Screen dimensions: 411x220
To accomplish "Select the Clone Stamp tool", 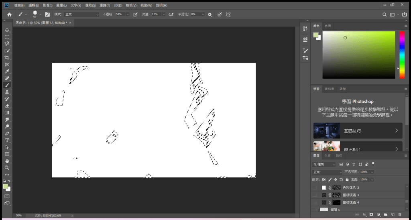I will coord(7,92).
